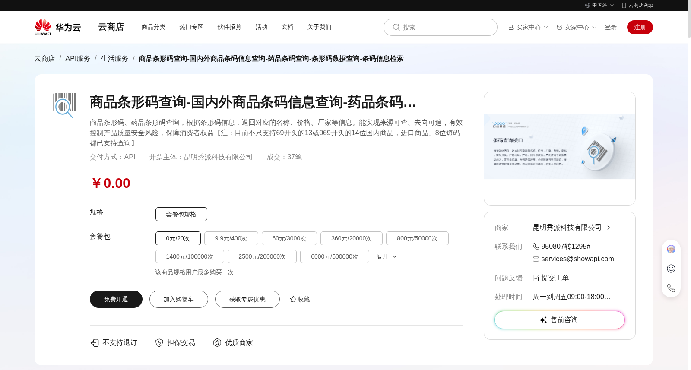
Task: Open the 商品分类 menu
Action: pos(153,27)
